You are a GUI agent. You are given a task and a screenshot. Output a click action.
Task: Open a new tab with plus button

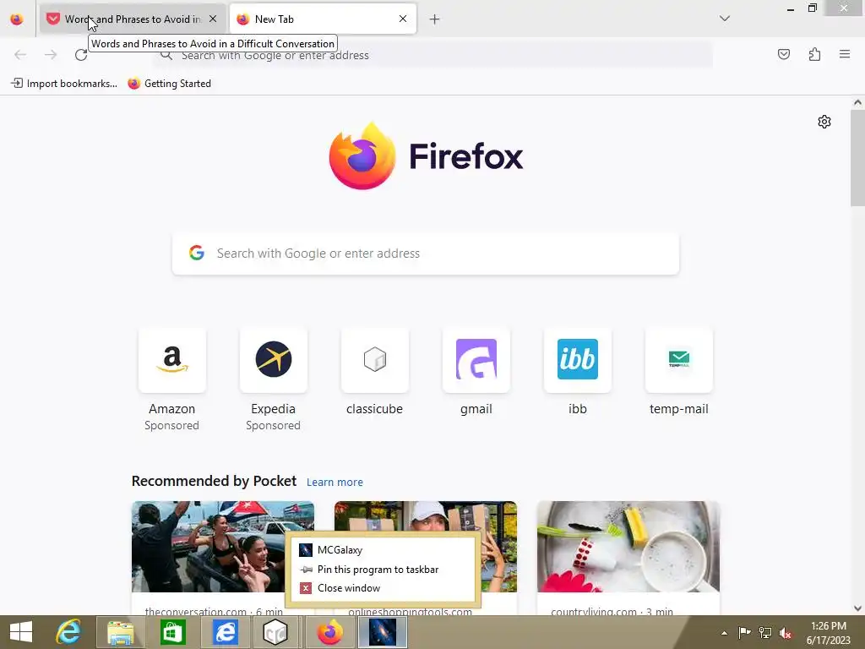click(435, 19)
